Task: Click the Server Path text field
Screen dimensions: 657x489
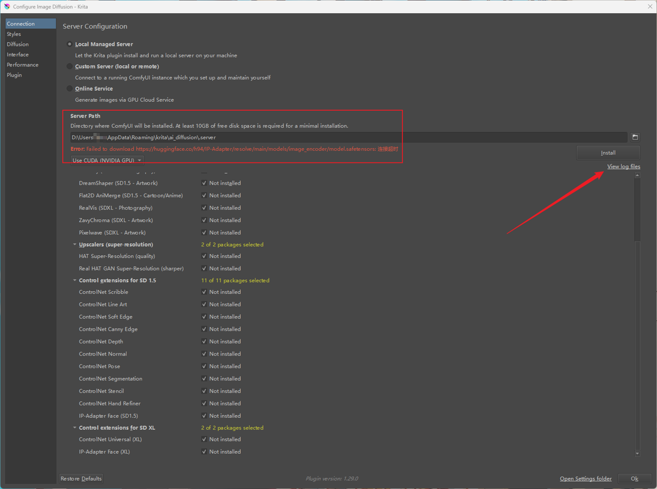Action: click(349, 137)
